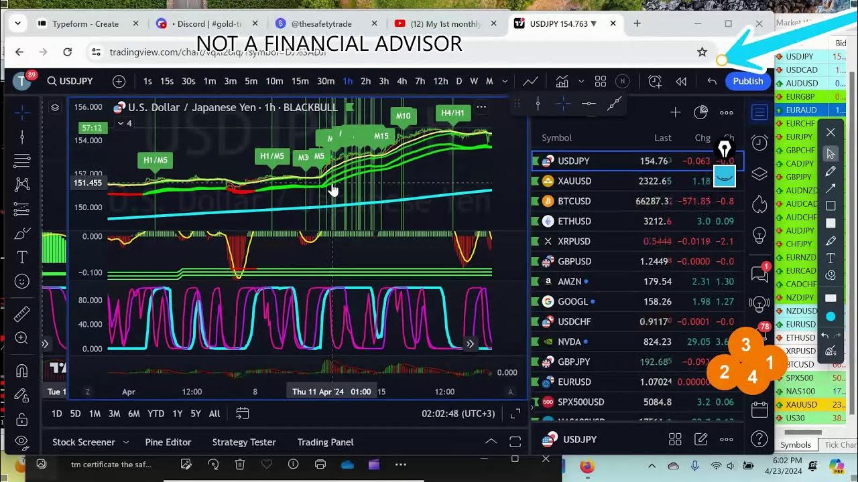Select GBPUSD row in watchlist
The height and width of the screenshot is (482, 858).
637,261
